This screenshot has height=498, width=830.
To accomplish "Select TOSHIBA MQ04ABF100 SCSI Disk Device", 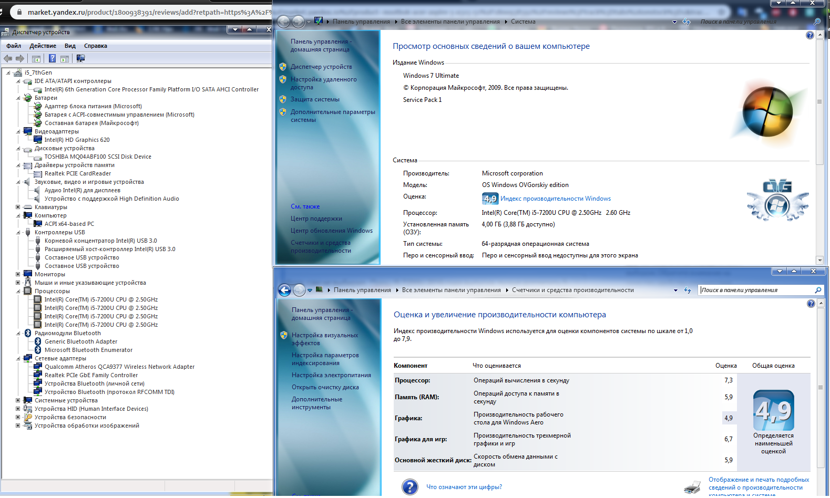I will pos(98,157).
